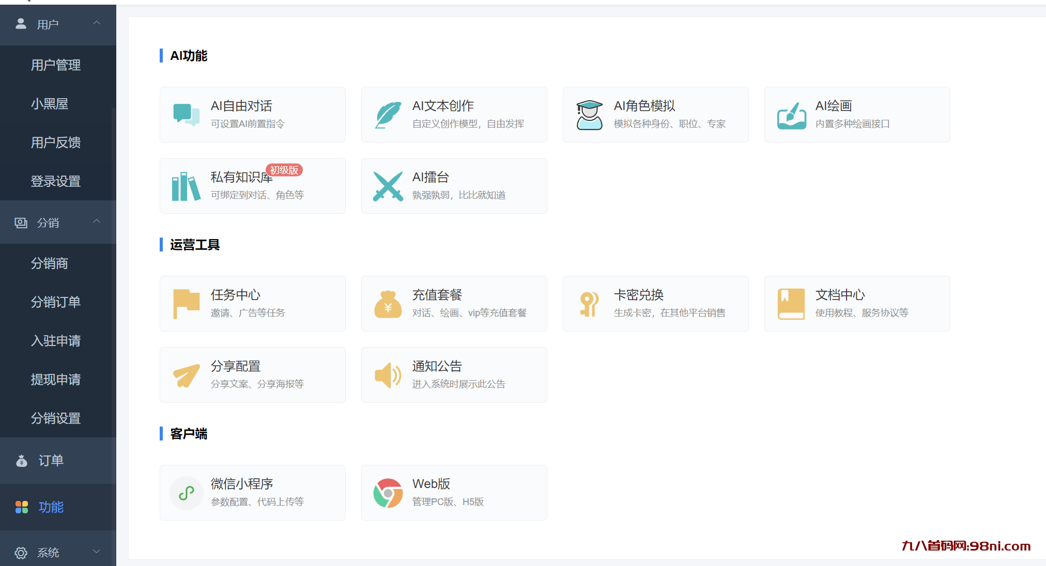Expand the 系统 sidebar menu group
This screenshot has height=566, width=1046.
pyautogui.click(x=97, y=552)
